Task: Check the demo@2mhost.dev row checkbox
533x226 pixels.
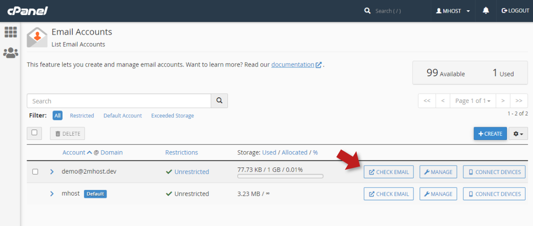Action: (35, 172)
